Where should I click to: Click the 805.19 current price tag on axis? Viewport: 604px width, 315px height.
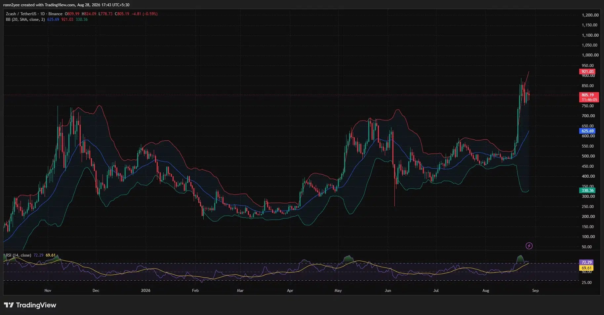click(587, 95)
